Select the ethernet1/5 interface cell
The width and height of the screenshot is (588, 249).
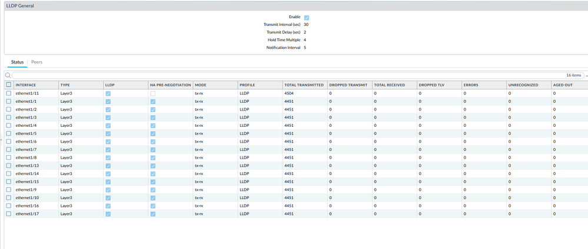26,134
